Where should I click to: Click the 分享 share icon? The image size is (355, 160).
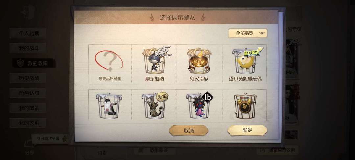click(29, 148)
